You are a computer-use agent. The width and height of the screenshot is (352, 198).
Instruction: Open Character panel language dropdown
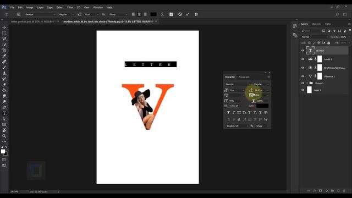pos(237,126)
